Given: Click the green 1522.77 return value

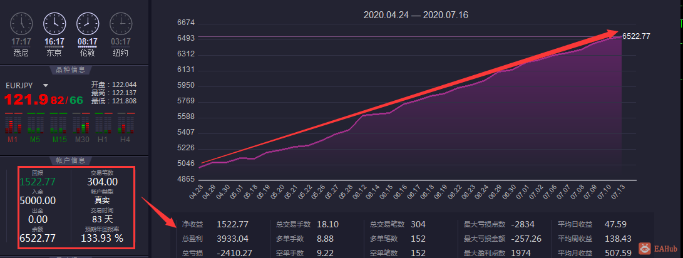Looking at the screenshot, I should [x=38, y=182].
